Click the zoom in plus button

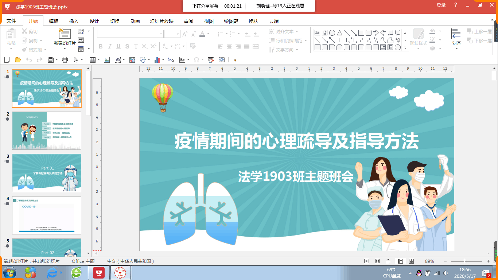point(489,261)
